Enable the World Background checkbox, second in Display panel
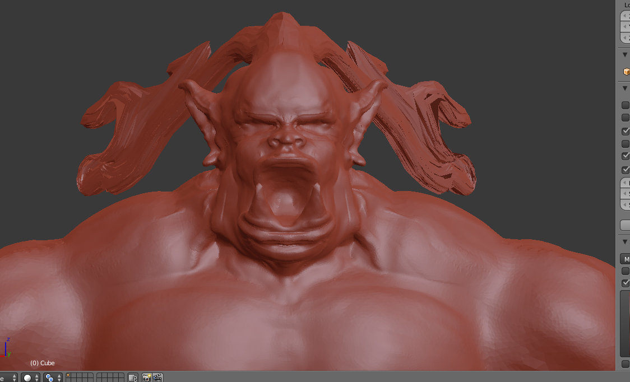The image size is (630, 382). click(626, 117)
